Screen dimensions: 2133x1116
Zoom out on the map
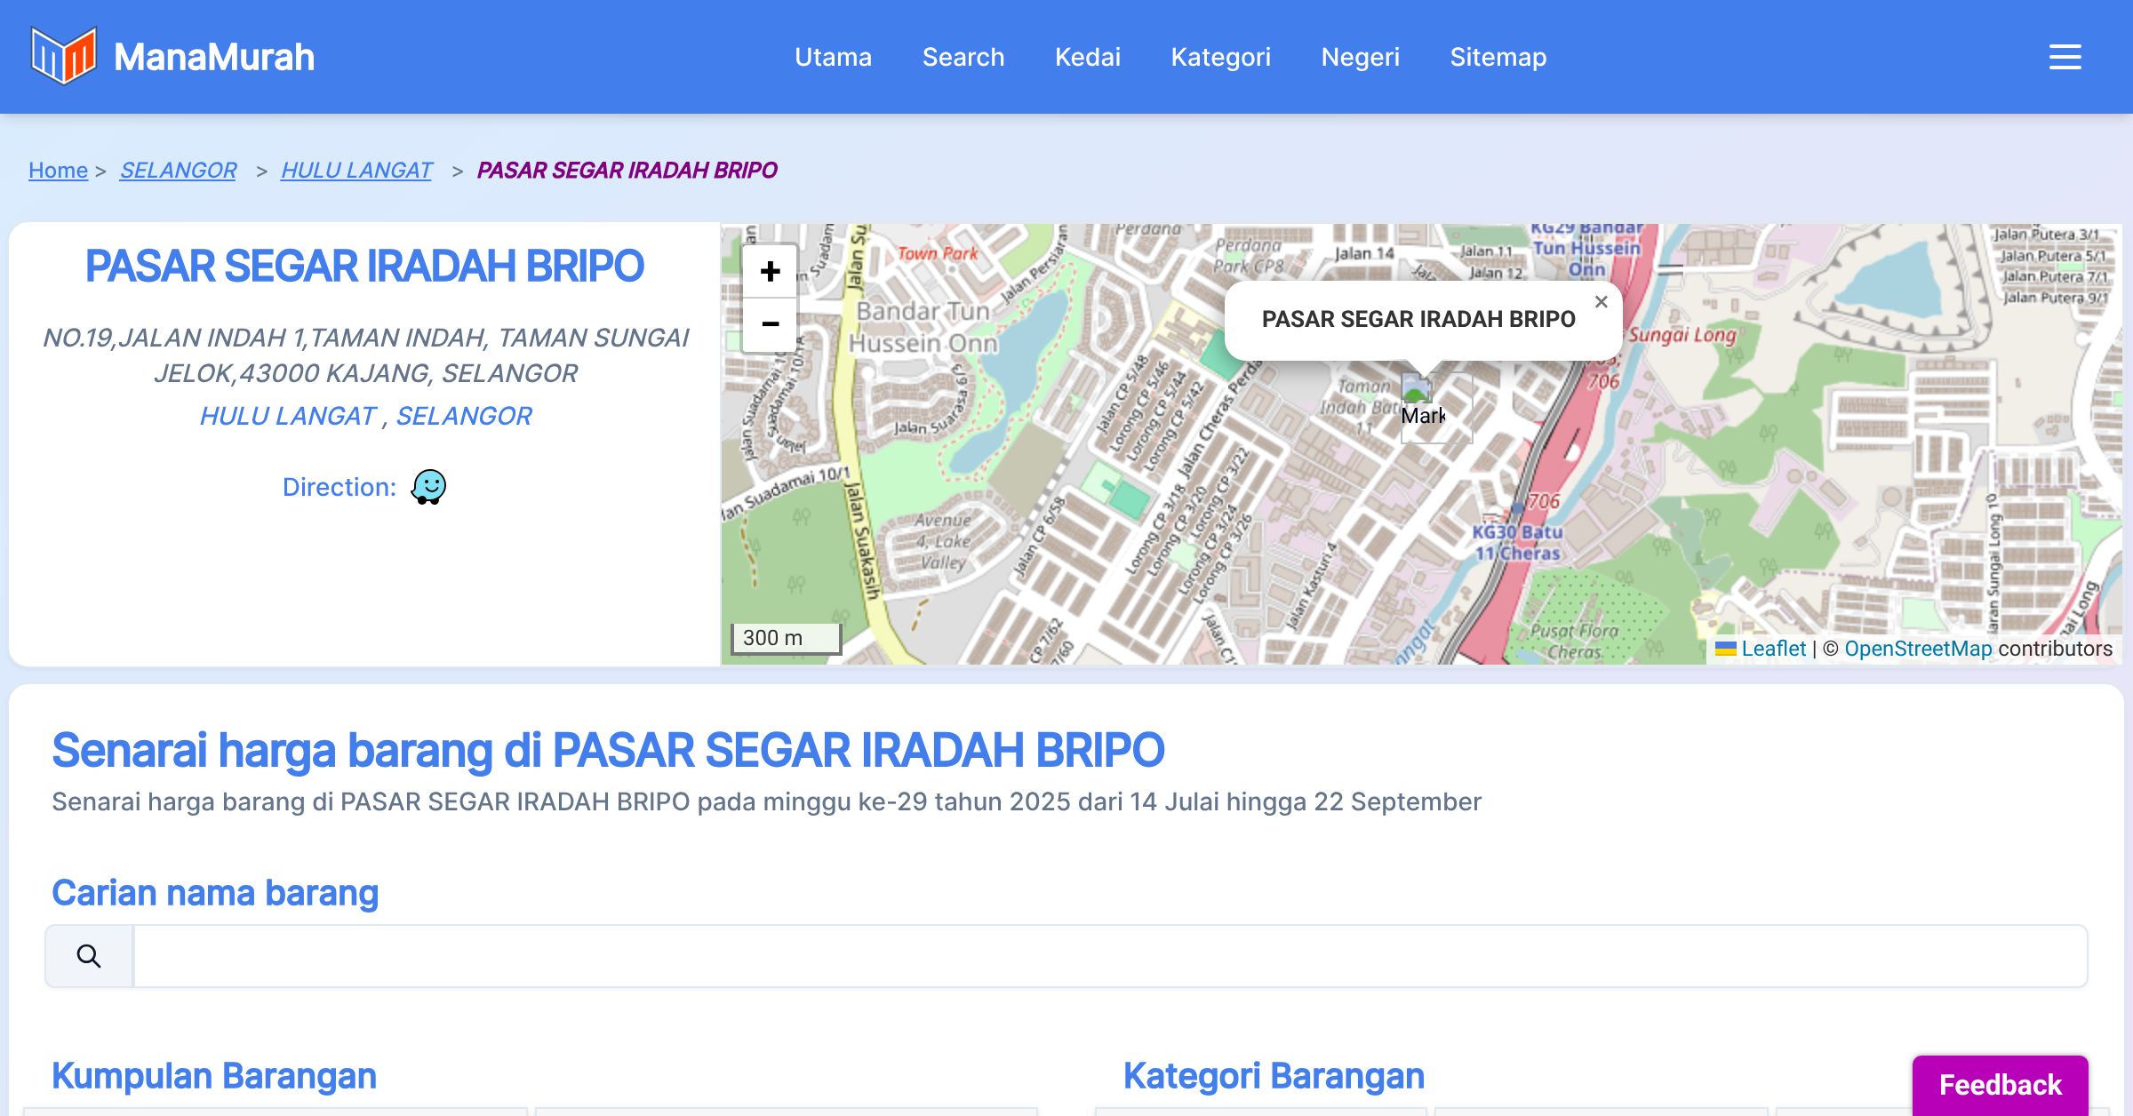(770, 324)
